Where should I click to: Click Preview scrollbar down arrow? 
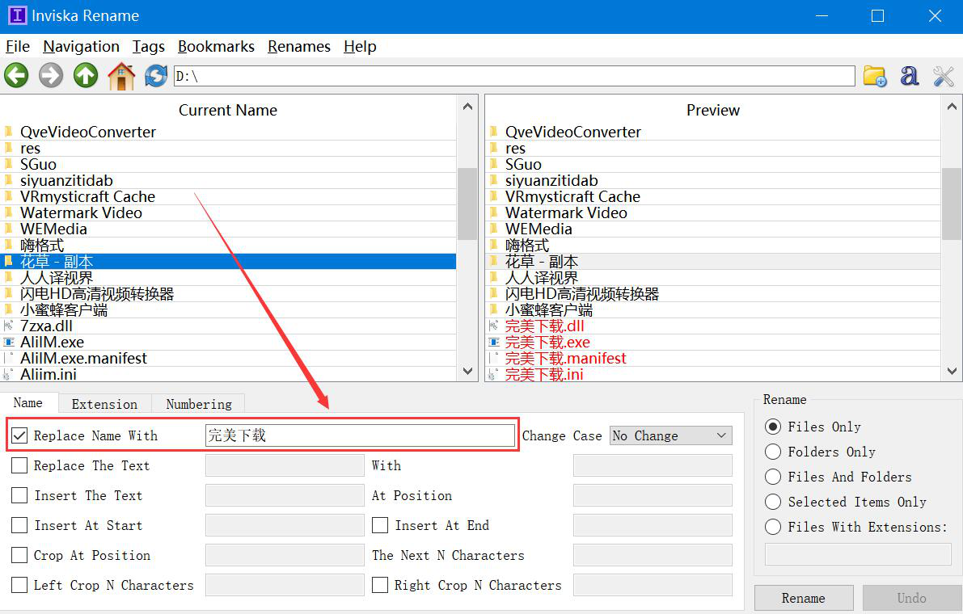point(952,371)
